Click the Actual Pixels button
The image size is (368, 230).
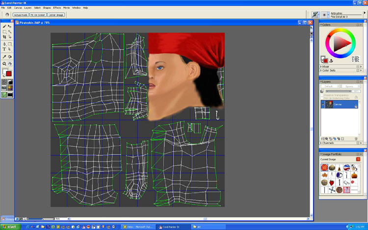[x=20, y=15]
